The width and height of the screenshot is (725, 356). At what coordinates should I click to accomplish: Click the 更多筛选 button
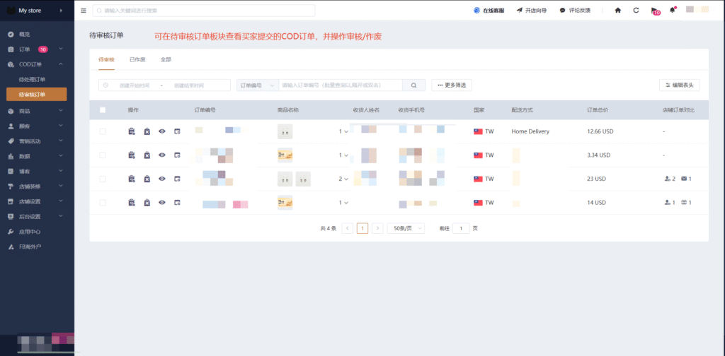[x=452, y=85]
